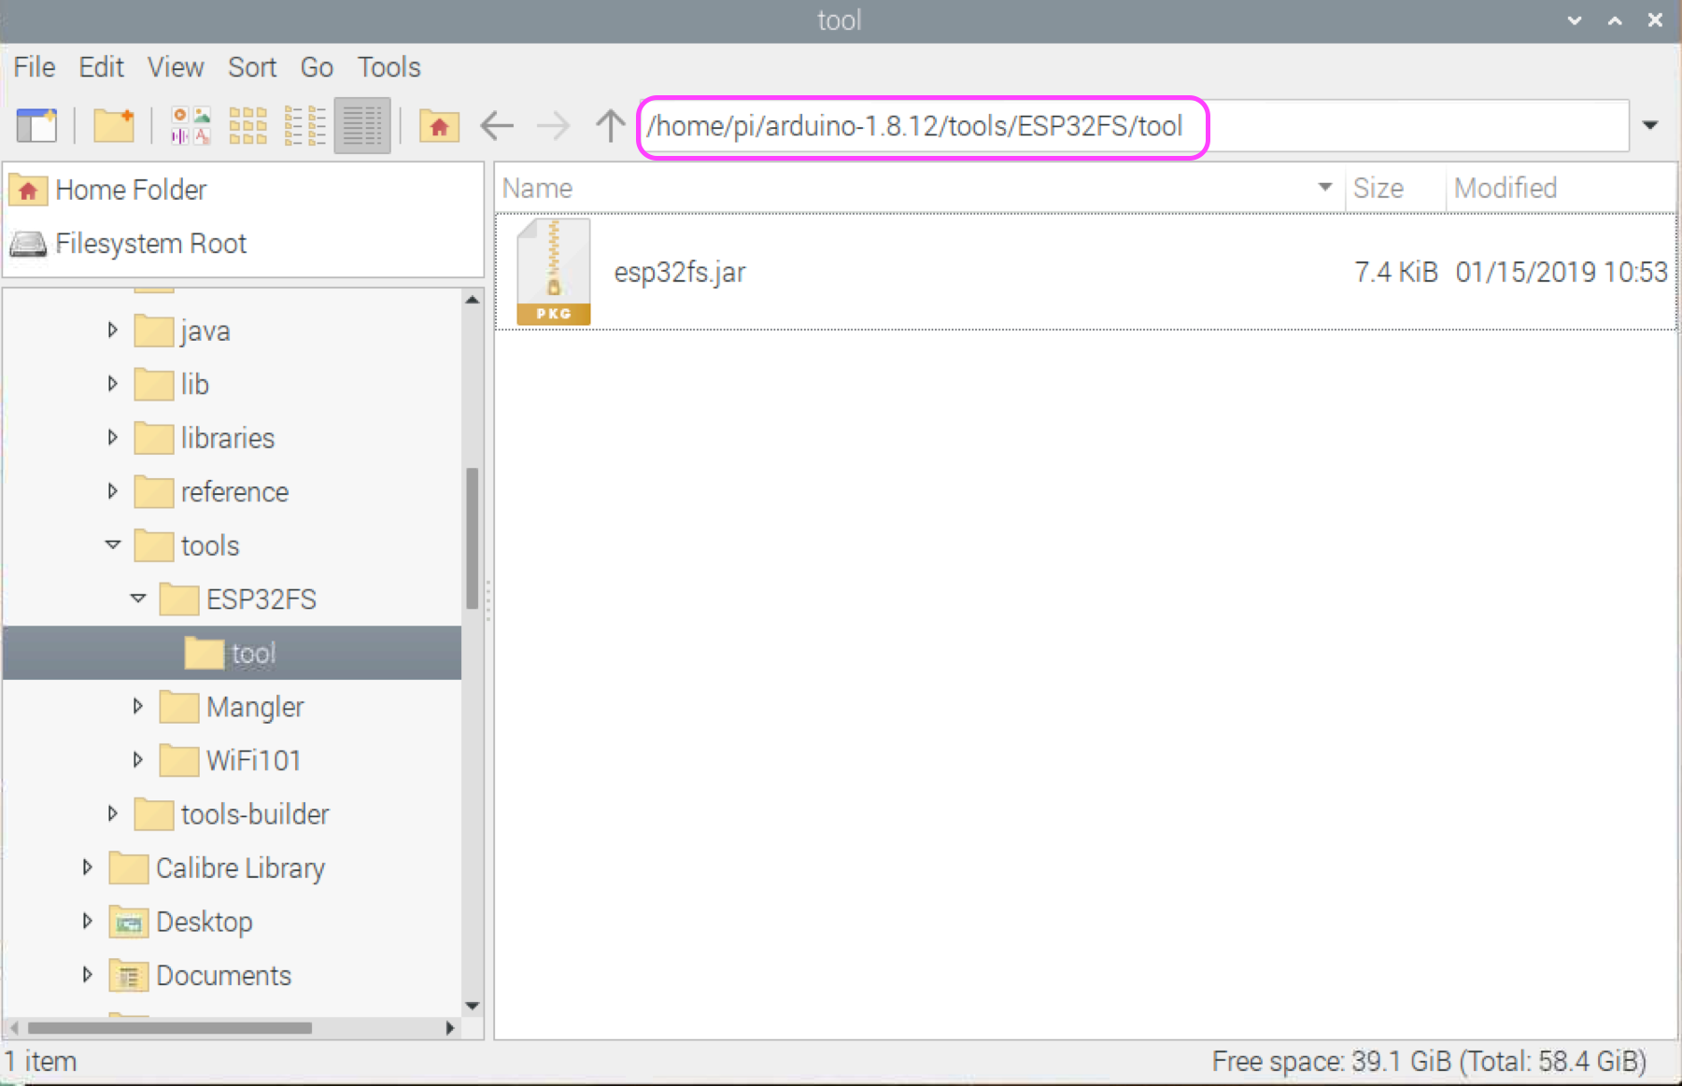Viewport: 1682px width, 1086px height.
Task: Sort files by the Name column header
Action: [920, 188]
